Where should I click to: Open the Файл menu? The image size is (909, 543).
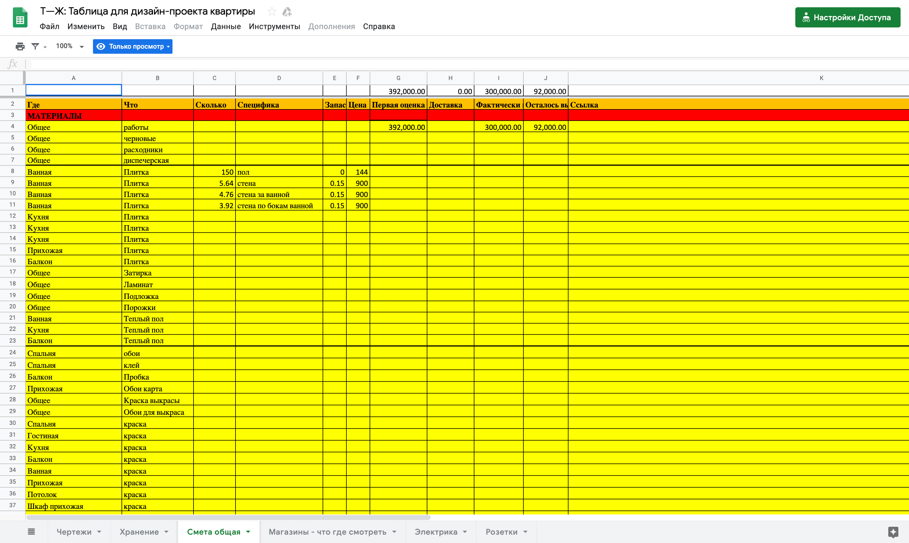coord(49,26)
